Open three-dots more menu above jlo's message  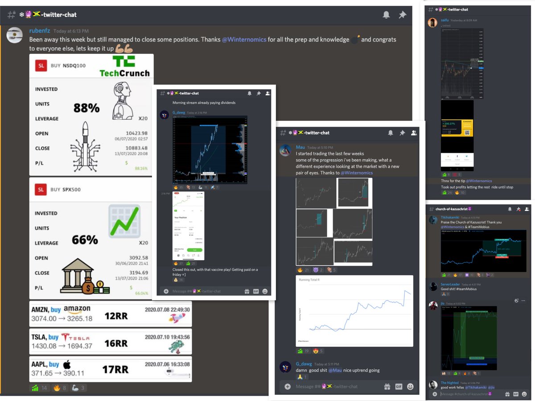[524, 300]
